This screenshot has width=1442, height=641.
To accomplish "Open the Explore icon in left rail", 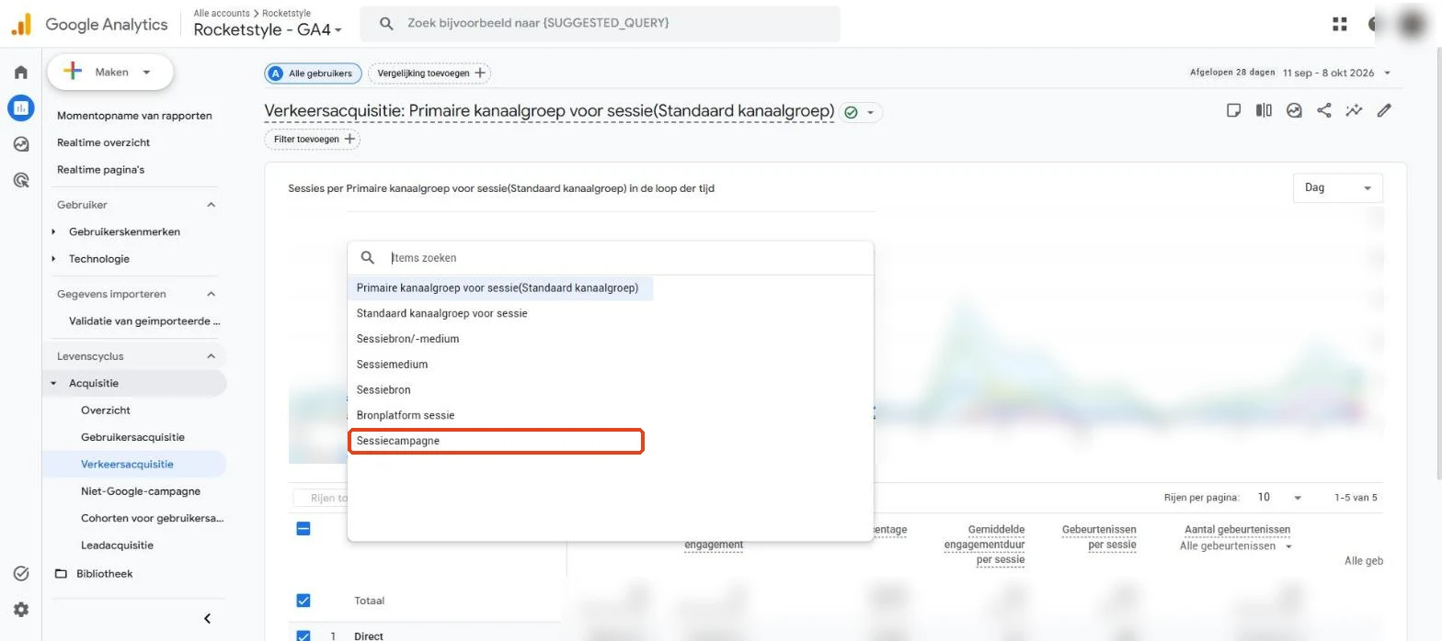I will tap(20, 144).
